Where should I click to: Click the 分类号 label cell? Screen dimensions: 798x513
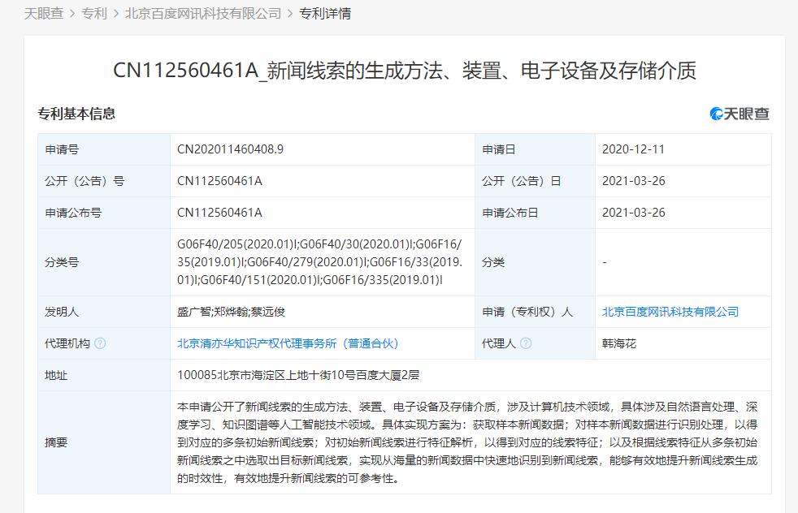(x=104, y=262)
